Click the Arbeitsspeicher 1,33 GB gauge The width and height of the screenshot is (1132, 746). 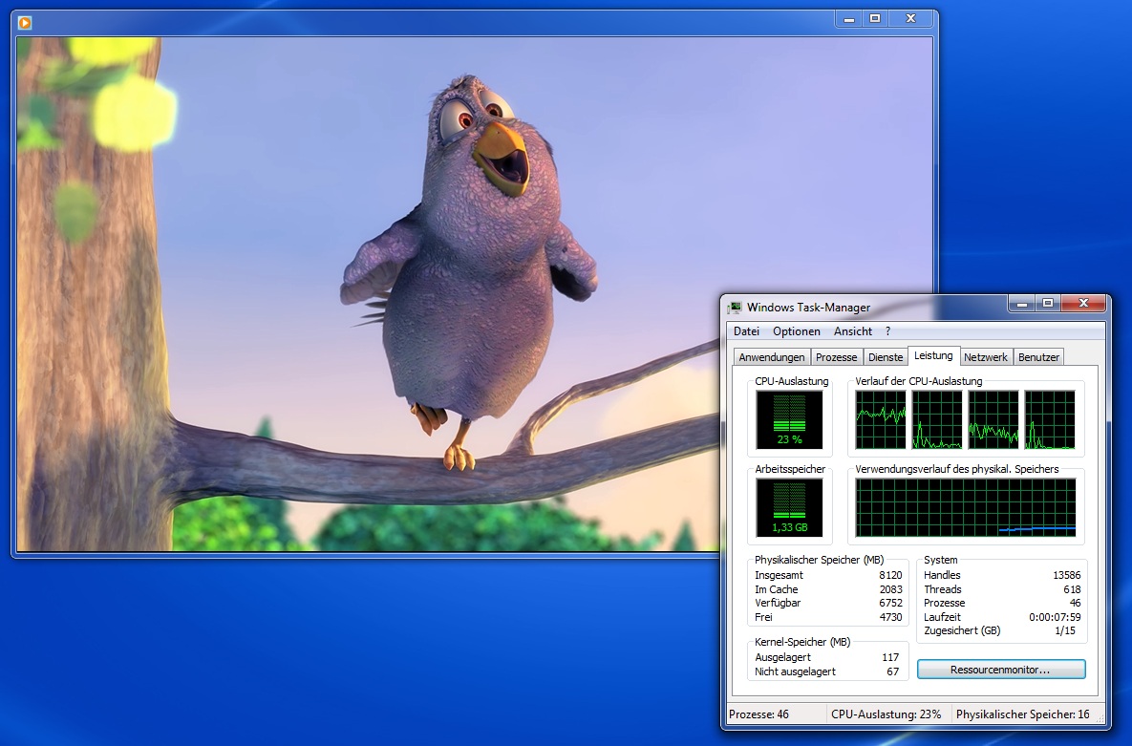(789, 508)
